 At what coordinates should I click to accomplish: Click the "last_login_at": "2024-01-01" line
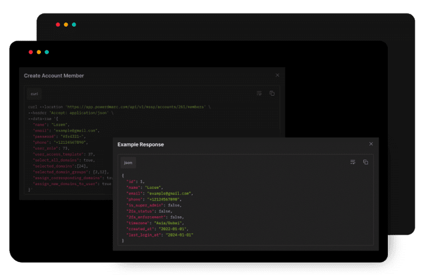pos(160,235)
